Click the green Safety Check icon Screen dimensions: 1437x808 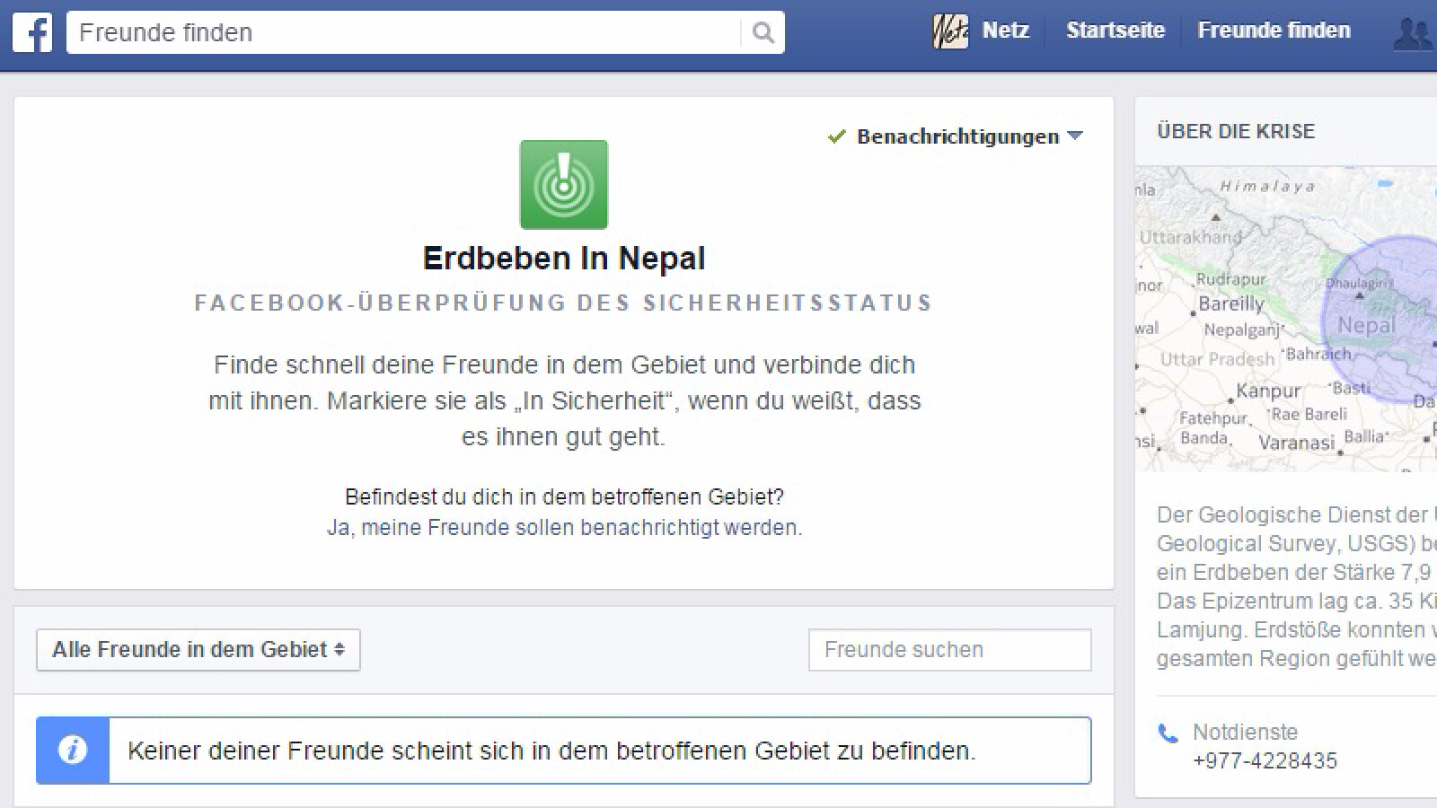[563, 185]
